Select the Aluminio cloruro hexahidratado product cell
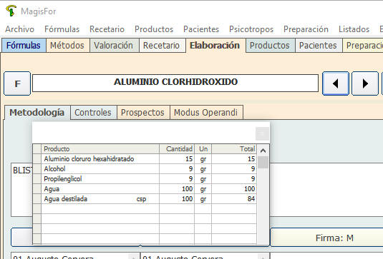 click(x=100, y=158)
